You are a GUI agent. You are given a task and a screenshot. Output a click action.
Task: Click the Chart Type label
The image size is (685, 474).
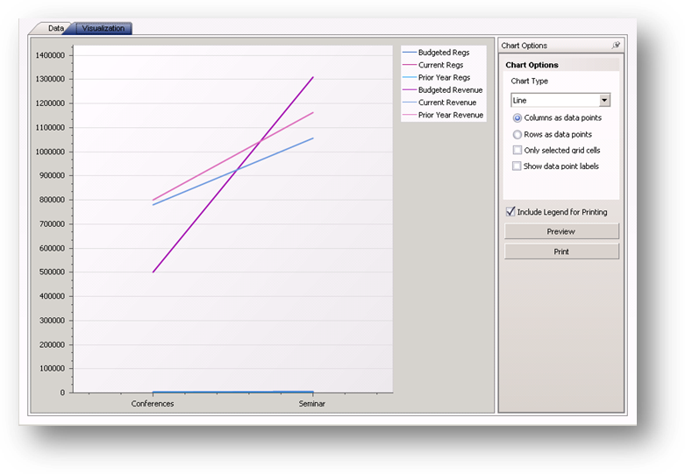529,81
